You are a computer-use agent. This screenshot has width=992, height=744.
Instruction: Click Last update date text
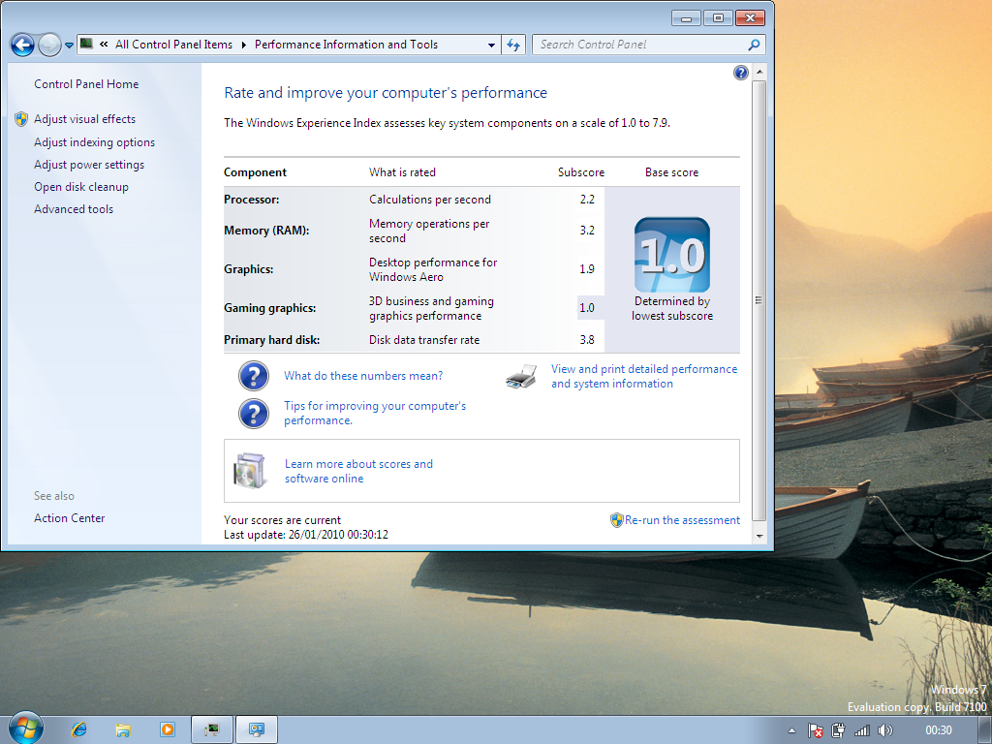306,535
